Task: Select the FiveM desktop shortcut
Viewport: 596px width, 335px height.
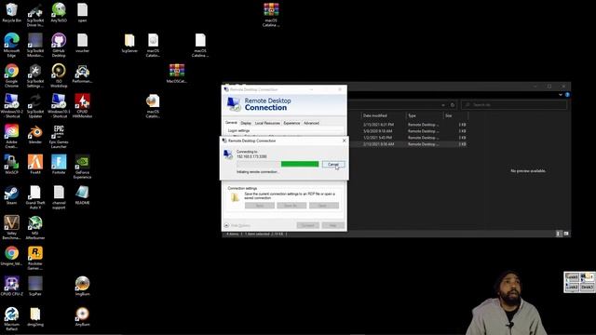Action: tap(35, 165)
